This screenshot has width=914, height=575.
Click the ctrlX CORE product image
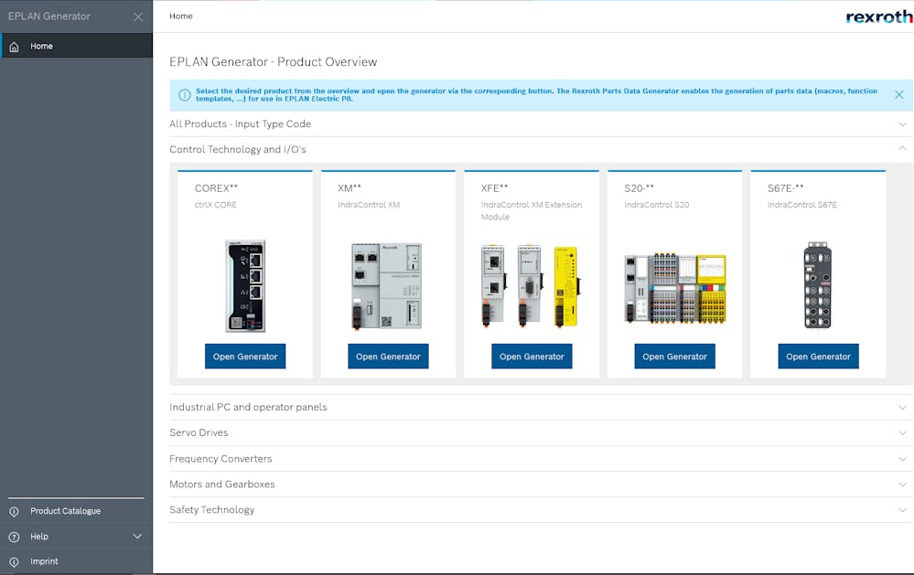245,286
